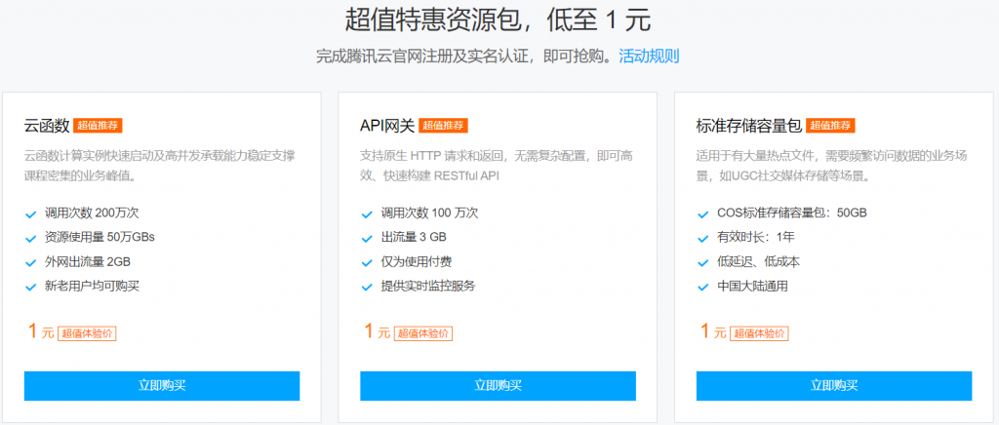Select 超值推荐 badge beside API网关

point(444,126)
